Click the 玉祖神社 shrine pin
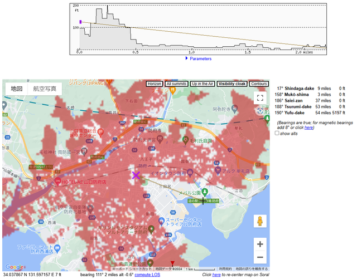 point(84,151)
